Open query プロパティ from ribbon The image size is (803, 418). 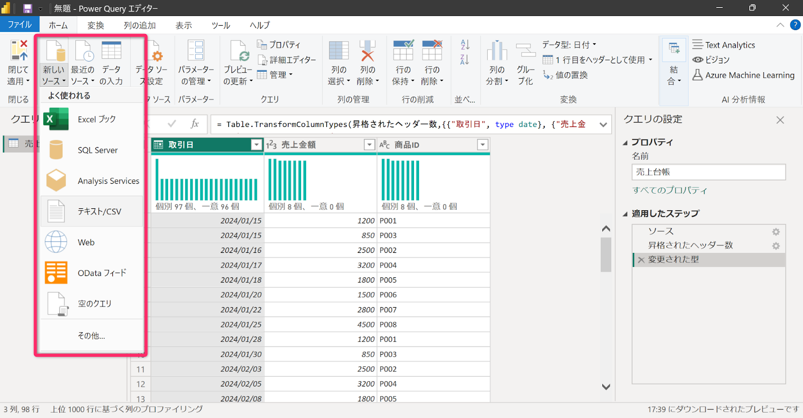coord(279,45)
